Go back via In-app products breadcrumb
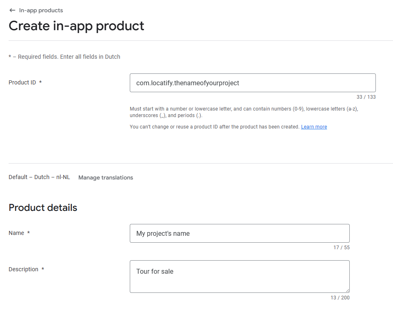Viewport: 393px width, 310px height. tap(41, 10)
